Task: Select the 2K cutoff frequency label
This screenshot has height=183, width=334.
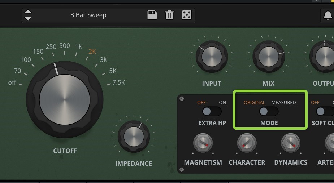Action: (92, 52)
